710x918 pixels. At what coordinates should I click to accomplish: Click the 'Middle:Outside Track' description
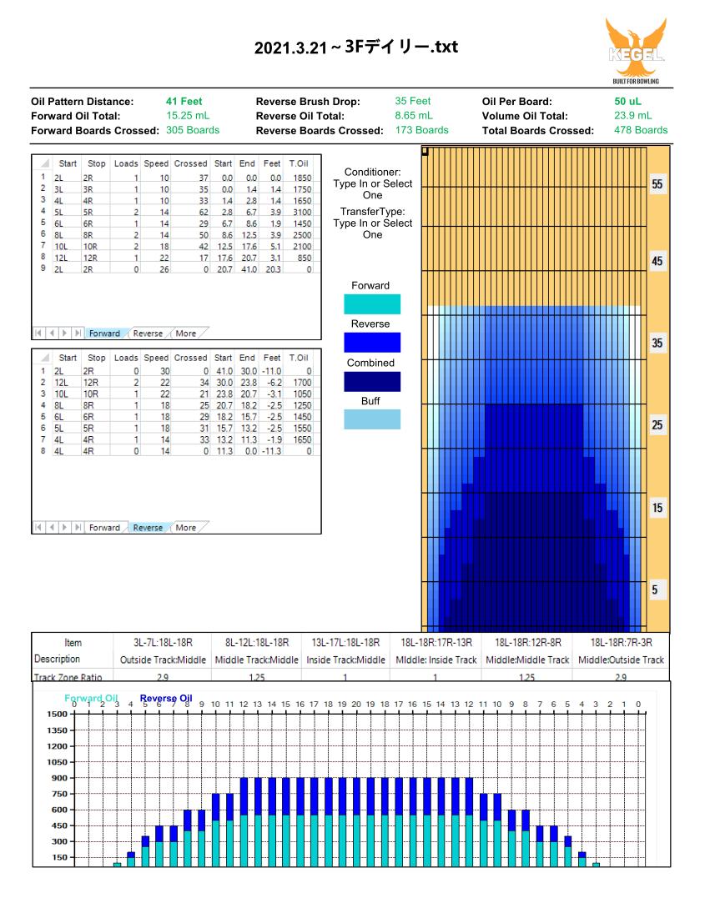621,660
